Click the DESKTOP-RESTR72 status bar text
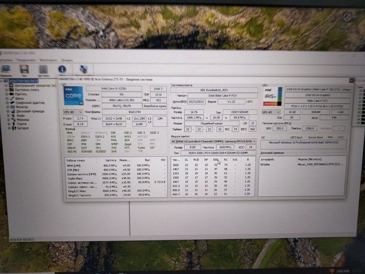This screenshot has width=365, height=274. (22, 240)
